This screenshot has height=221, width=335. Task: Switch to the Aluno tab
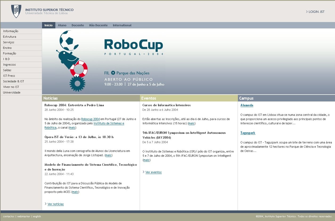[62, 25]
